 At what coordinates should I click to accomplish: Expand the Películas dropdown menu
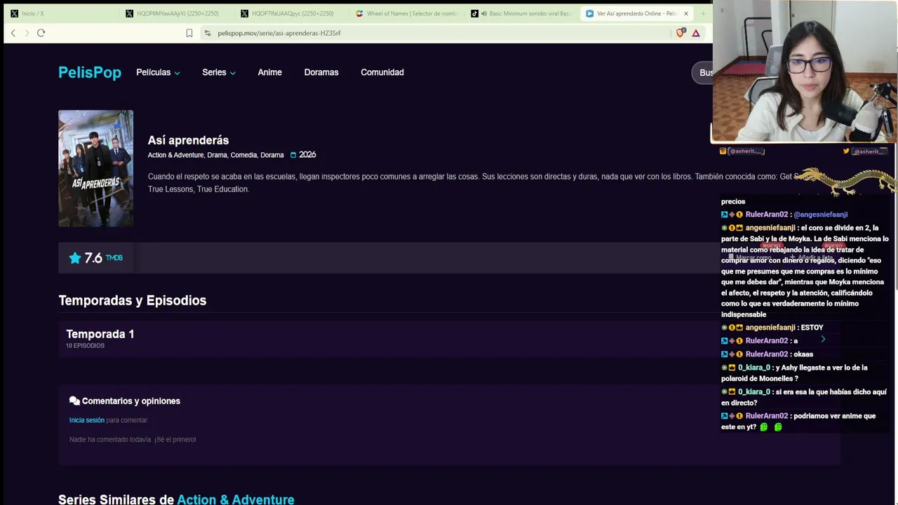point(158,72)
